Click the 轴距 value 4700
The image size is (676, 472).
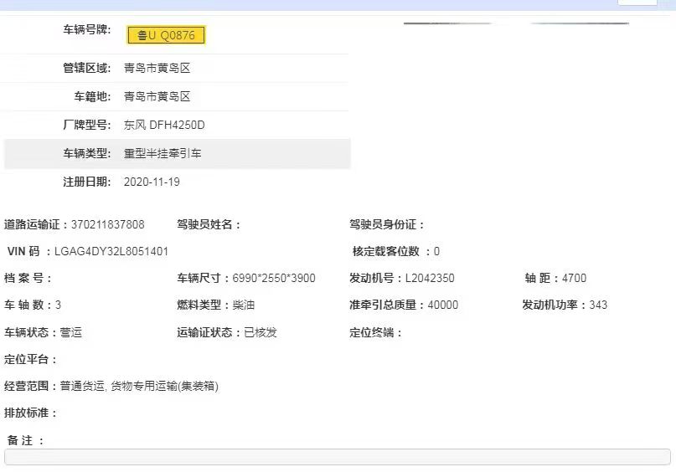coord(574,278)
